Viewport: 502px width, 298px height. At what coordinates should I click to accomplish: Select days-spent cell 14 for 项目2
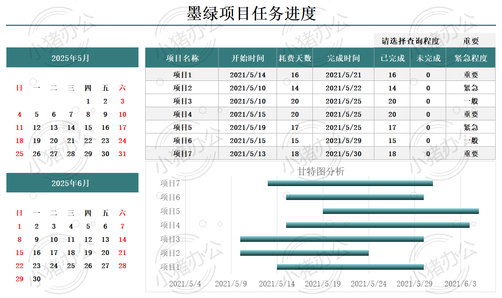[294, 88]
